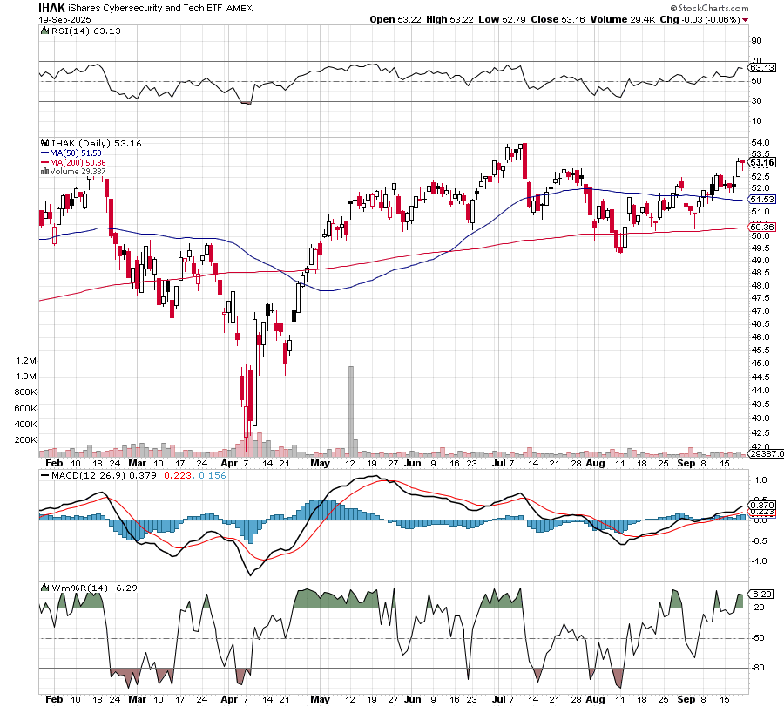Click the Volume 29.4K header value
784x707 pixels.
[623, 19]
